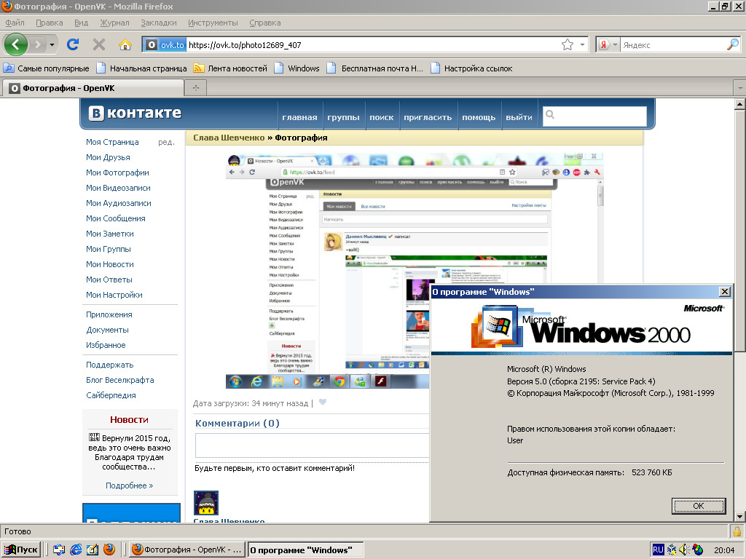The image size is (746, 559).
Task: Open the Правка menu
Action: (x=49, y=23)
